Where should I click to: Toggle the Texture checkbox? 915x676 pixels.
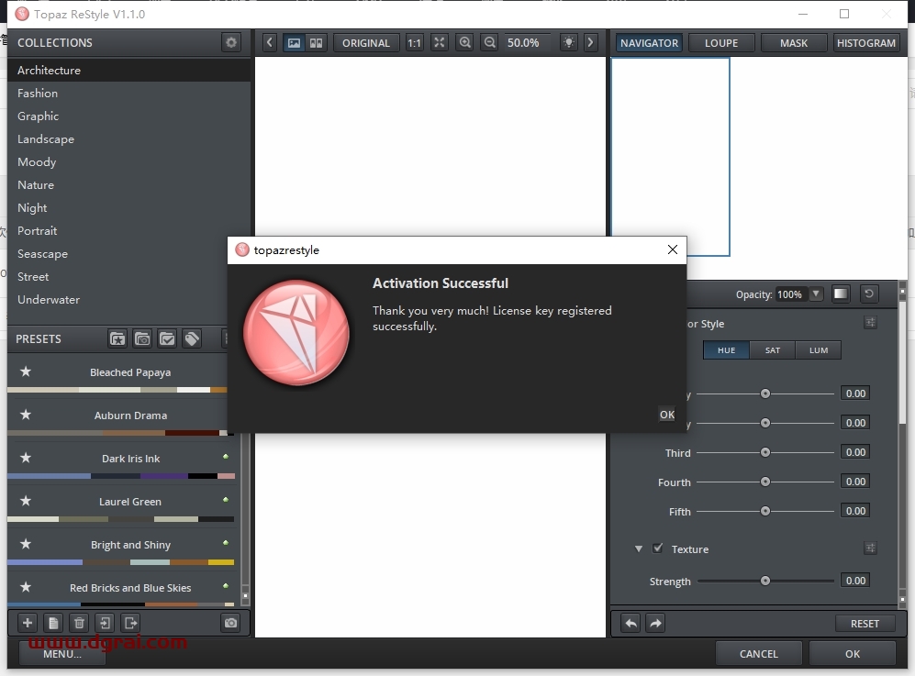[x=658, y=549]
